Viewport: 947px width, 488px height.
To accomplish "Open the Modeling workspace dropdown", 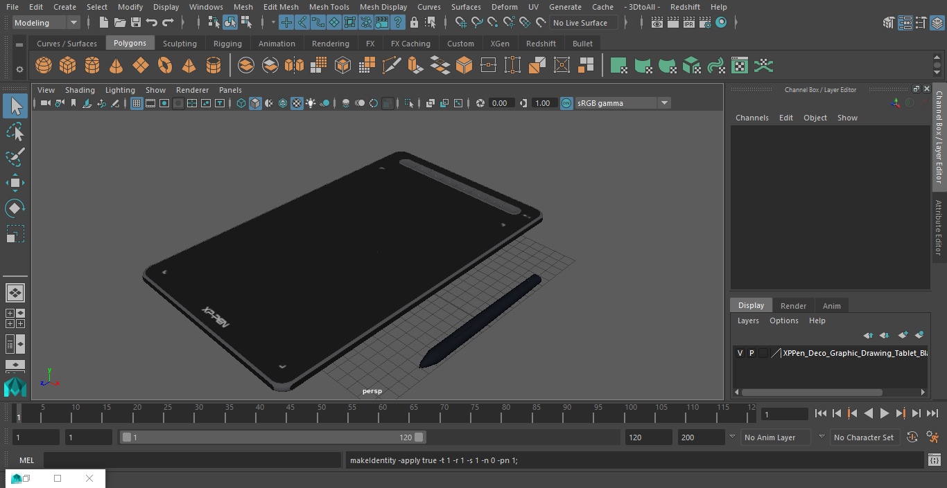I will [46, 23].
